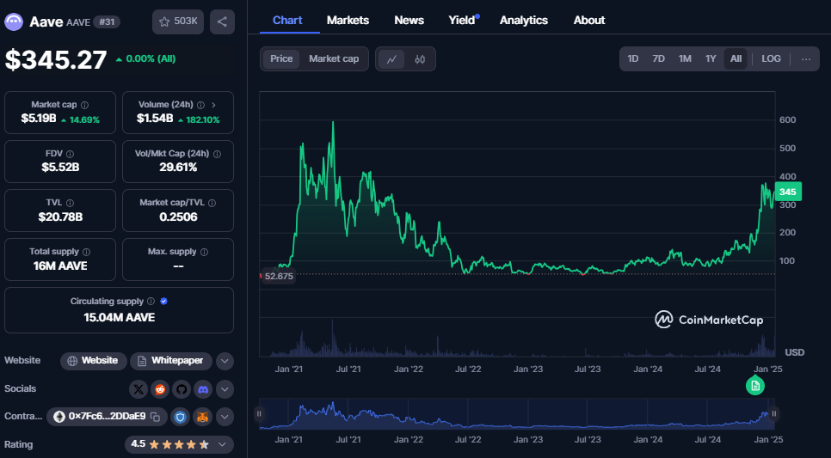Expand the Website links dropdown chevron
Viewport: 831px width, 458px height.
[x=225, y=362]
